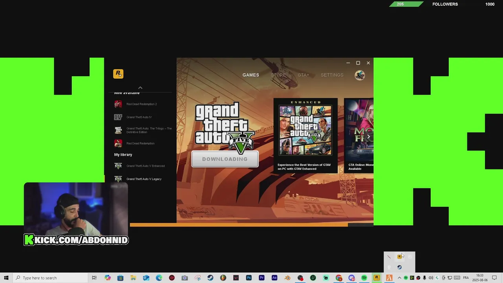The height and width of the screenshot is (283, 503).
Task: Open the notification center icon
Action: click(x=494, y=278)
